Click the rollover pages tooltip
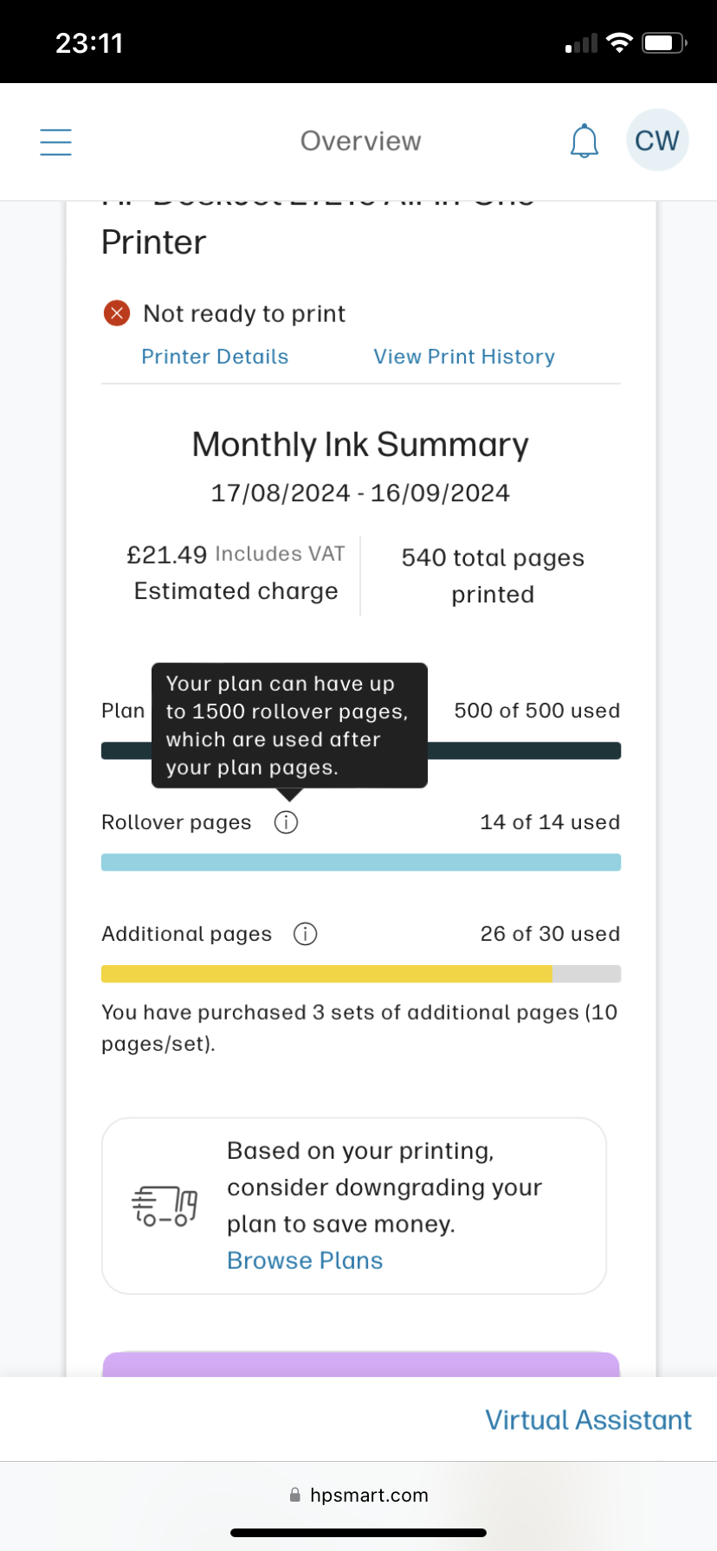 point(289,725)
